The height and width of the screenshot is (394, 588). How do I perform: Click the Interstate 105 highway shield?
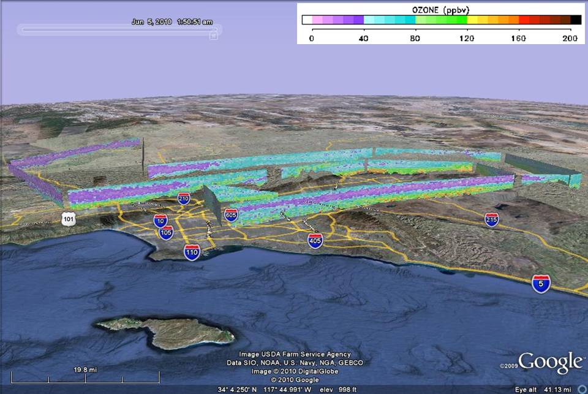[166, 233]
